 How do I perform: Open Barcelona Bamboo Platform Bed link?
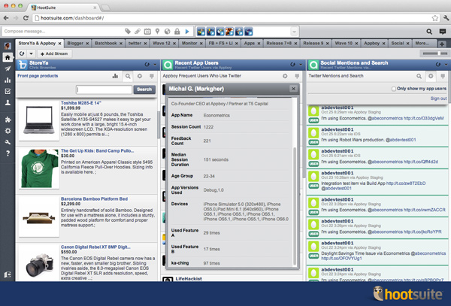coord(94,198)
